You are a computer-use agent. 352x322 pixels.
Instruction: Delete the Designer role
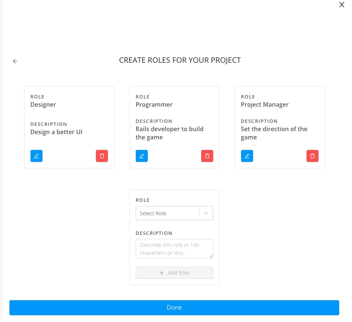(102, 156)
